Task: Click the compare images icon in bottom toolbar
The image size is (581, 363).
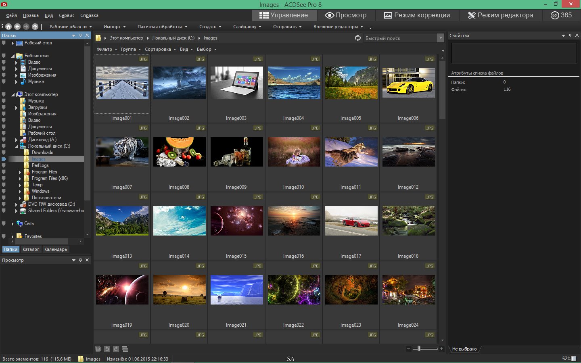Action: click(125, 349)
